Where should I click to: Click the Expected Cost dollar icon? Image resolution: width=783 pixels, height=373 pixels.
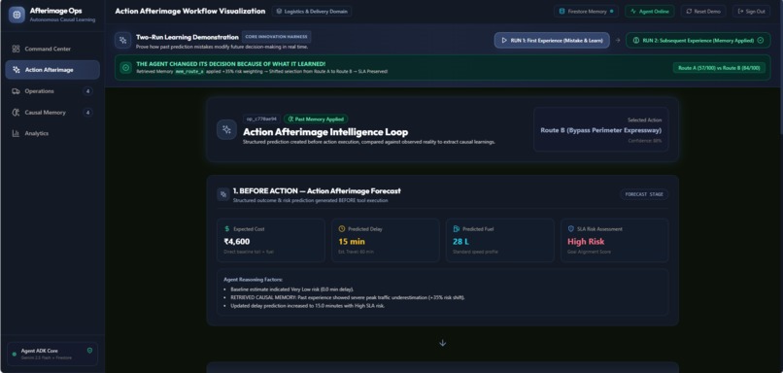click(x=227, y=228)
